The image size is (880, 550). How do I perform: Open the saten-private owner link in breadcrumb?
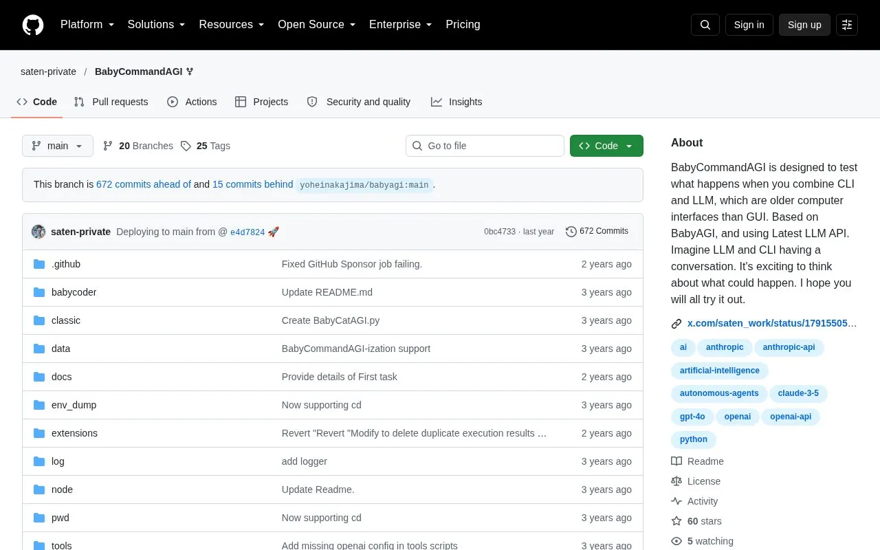[48, 71]
